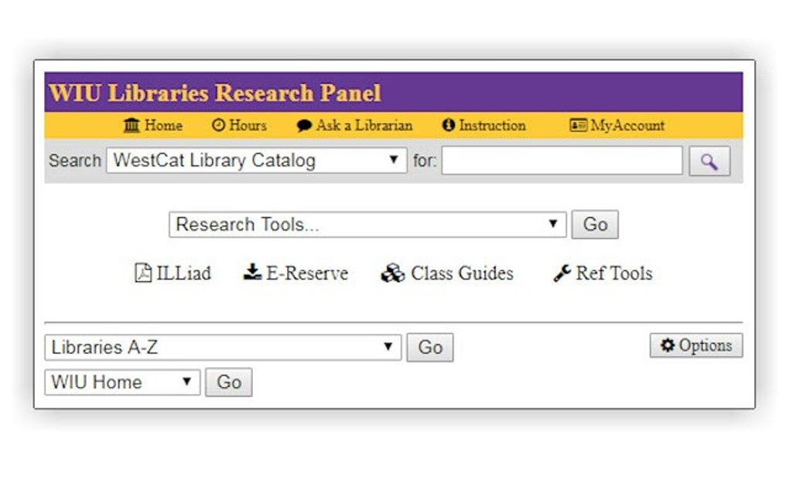Click the E-Reserve download icon
The image size is (789, 493).
(x=251, y=271)
